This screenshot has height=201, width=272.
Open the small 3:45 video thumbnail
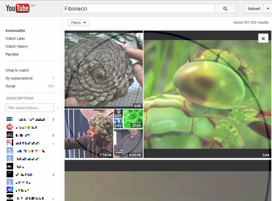click(x=119, y=124)
